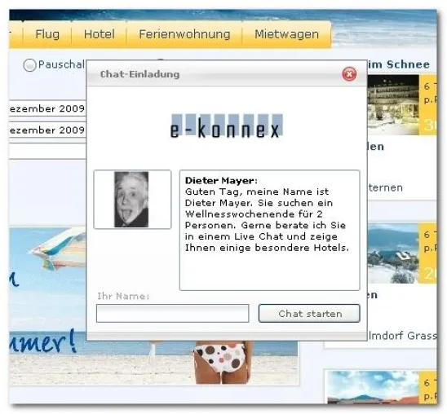Screen dimensions: 447x414
Task: Click the Chat starten button
Action: click(309, 314)
